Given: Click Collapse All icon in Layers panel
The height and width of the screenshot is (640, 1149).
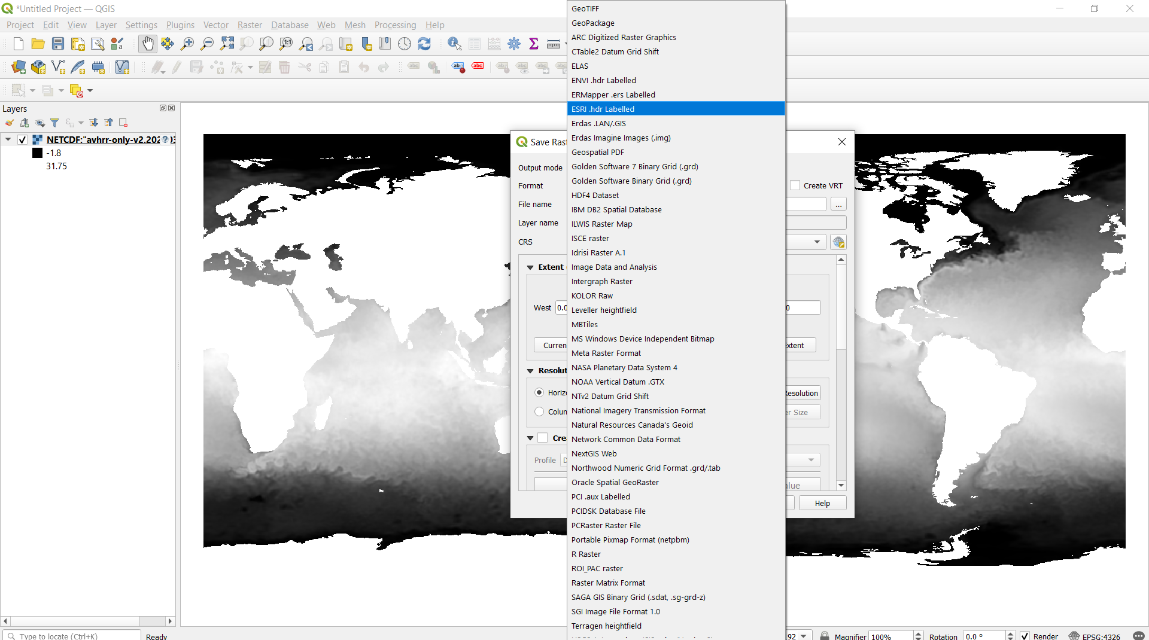Looking at the screenshot, I should (x=108, y=123).
